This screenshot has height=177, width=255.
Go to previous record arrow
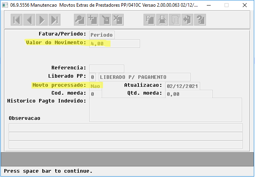(29, 20)
